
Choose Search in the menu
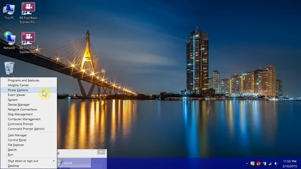click(x=29, y=150)
